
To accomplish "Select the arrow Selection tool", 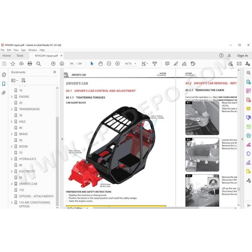I will click(92, 64).
